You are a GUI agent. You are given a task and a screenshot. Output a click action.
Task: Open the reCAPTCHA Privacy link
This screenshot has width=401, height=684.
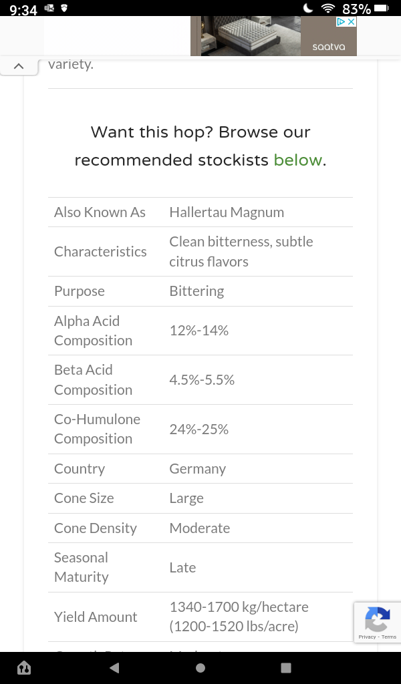click(x=367, y=637)
